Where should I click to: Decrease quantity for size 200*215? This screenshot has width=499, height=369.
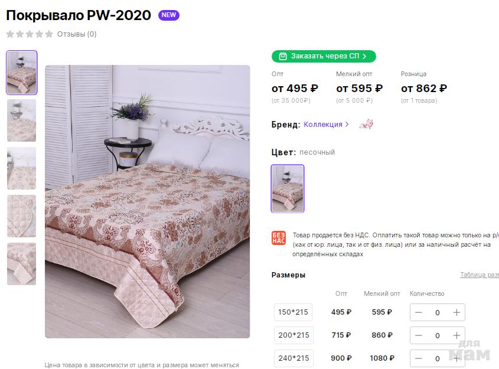tap(419, 335)
